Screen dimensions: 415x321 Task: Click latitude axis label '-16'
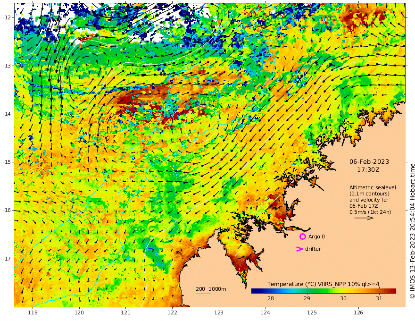[x=7, y=210]
